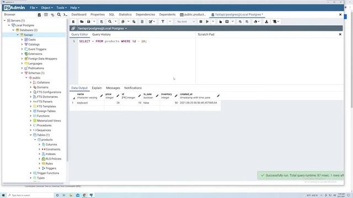Open the Object menu
Viewport: 353px width, 198px height.
pos(47,8)
